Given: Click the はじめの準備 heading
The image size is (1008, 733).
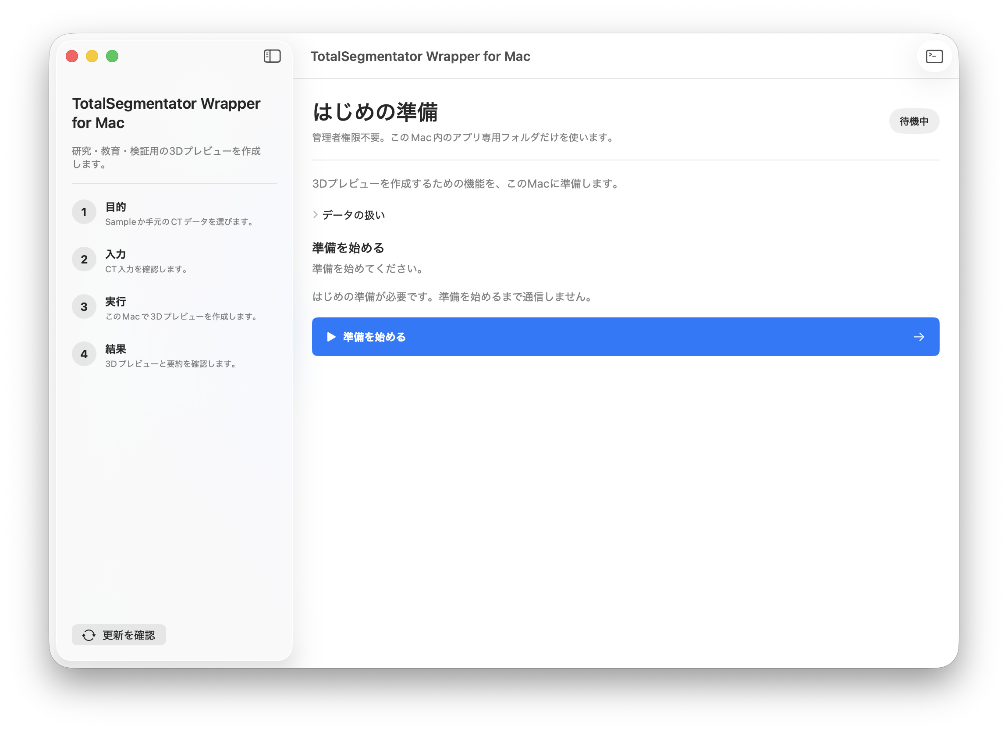Looking at the screenshot, I should [x=375, y=112].
